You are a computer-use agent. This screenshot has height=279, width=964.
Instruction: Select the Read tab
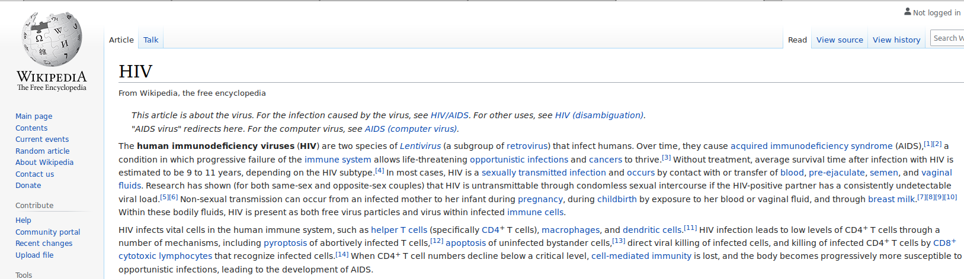798,40
